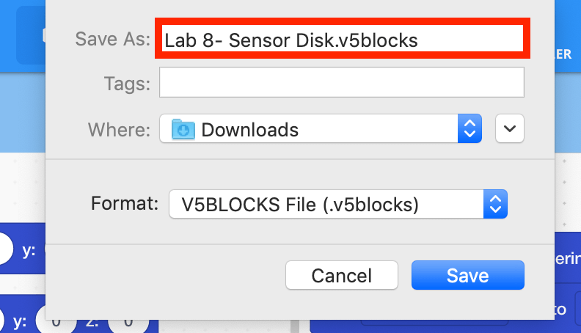
Task: Click the Save As filename field
Action: pos(343,39)
